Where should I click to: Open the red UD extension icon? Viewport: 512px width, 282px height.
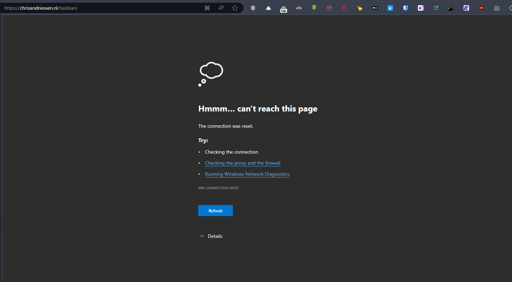(x=481, y=8)
